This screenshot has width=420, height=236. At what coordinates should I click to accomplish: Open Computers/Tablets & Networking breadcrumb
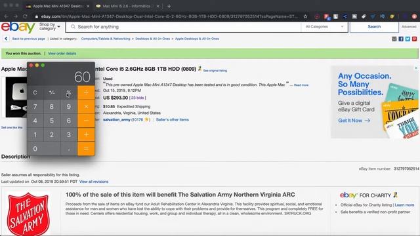click(x=106, y=39)
